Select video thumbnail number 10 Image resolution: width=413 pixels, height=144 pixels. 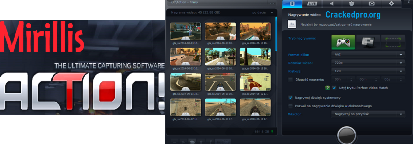coord(185,107)
